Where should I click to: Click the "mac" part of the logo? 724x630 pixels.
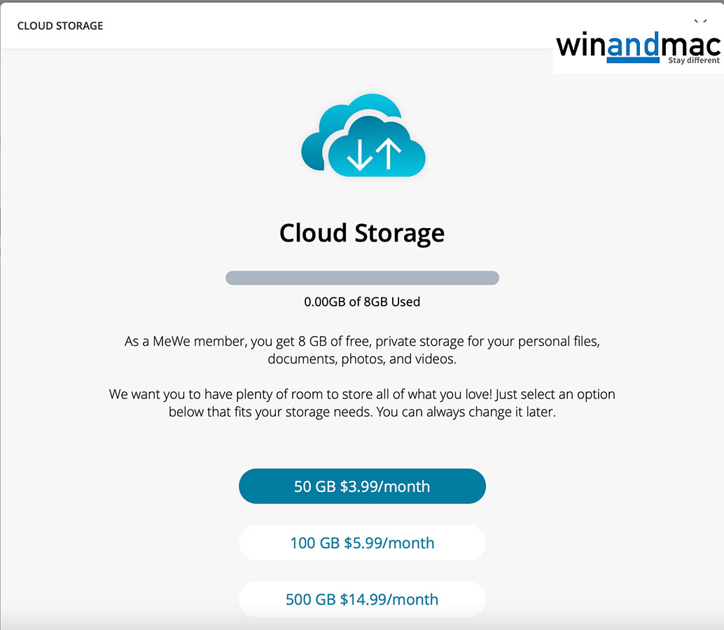[690, 44]
